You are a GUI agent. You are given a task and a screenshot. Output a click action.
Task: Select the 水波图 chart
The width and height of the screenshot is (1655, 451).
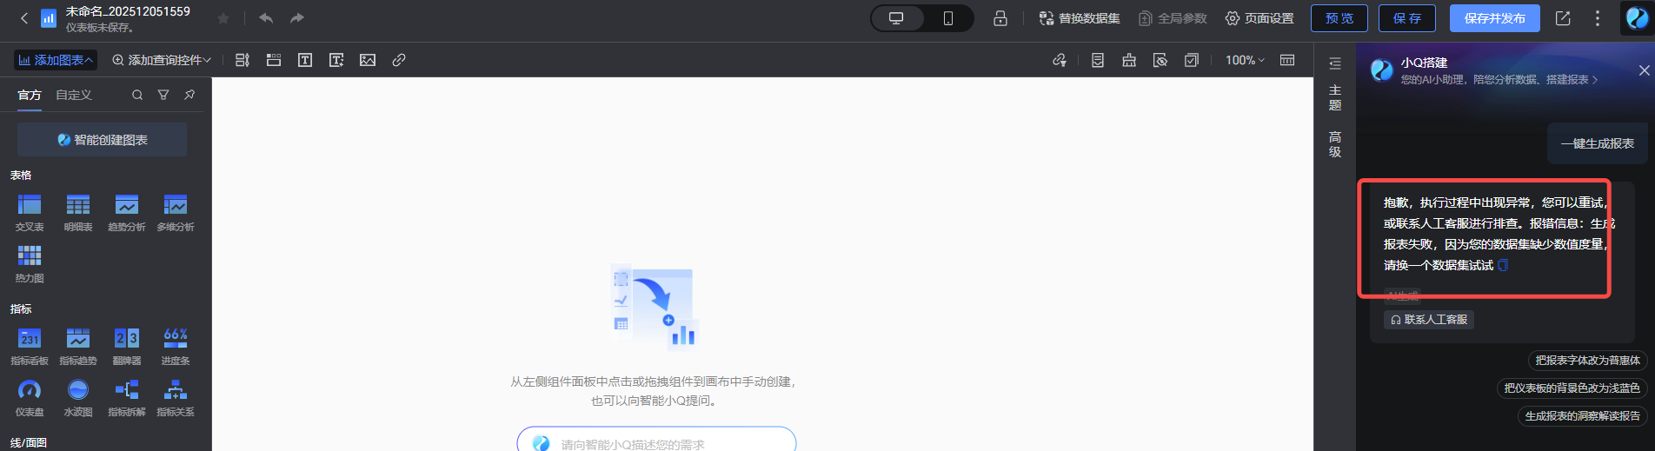[x=78, y=398]
